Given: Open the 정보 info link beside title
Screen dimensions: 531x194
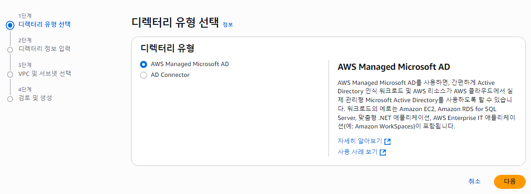Looking at the screenshot, I should (x=227, y=25).
